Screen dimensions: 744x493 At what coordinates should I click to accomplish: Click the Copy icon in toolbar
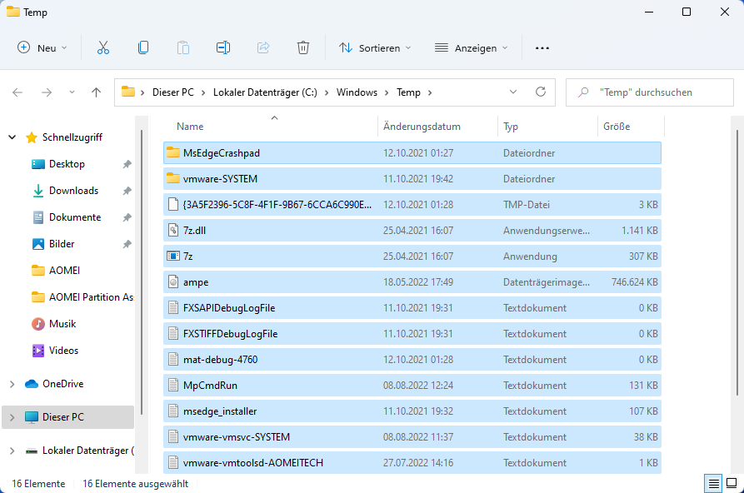click(143, 47)
